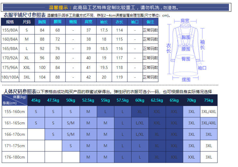Select the 57.5kg column header
Viewport: 238px width, 167px height.
point(122,100)
